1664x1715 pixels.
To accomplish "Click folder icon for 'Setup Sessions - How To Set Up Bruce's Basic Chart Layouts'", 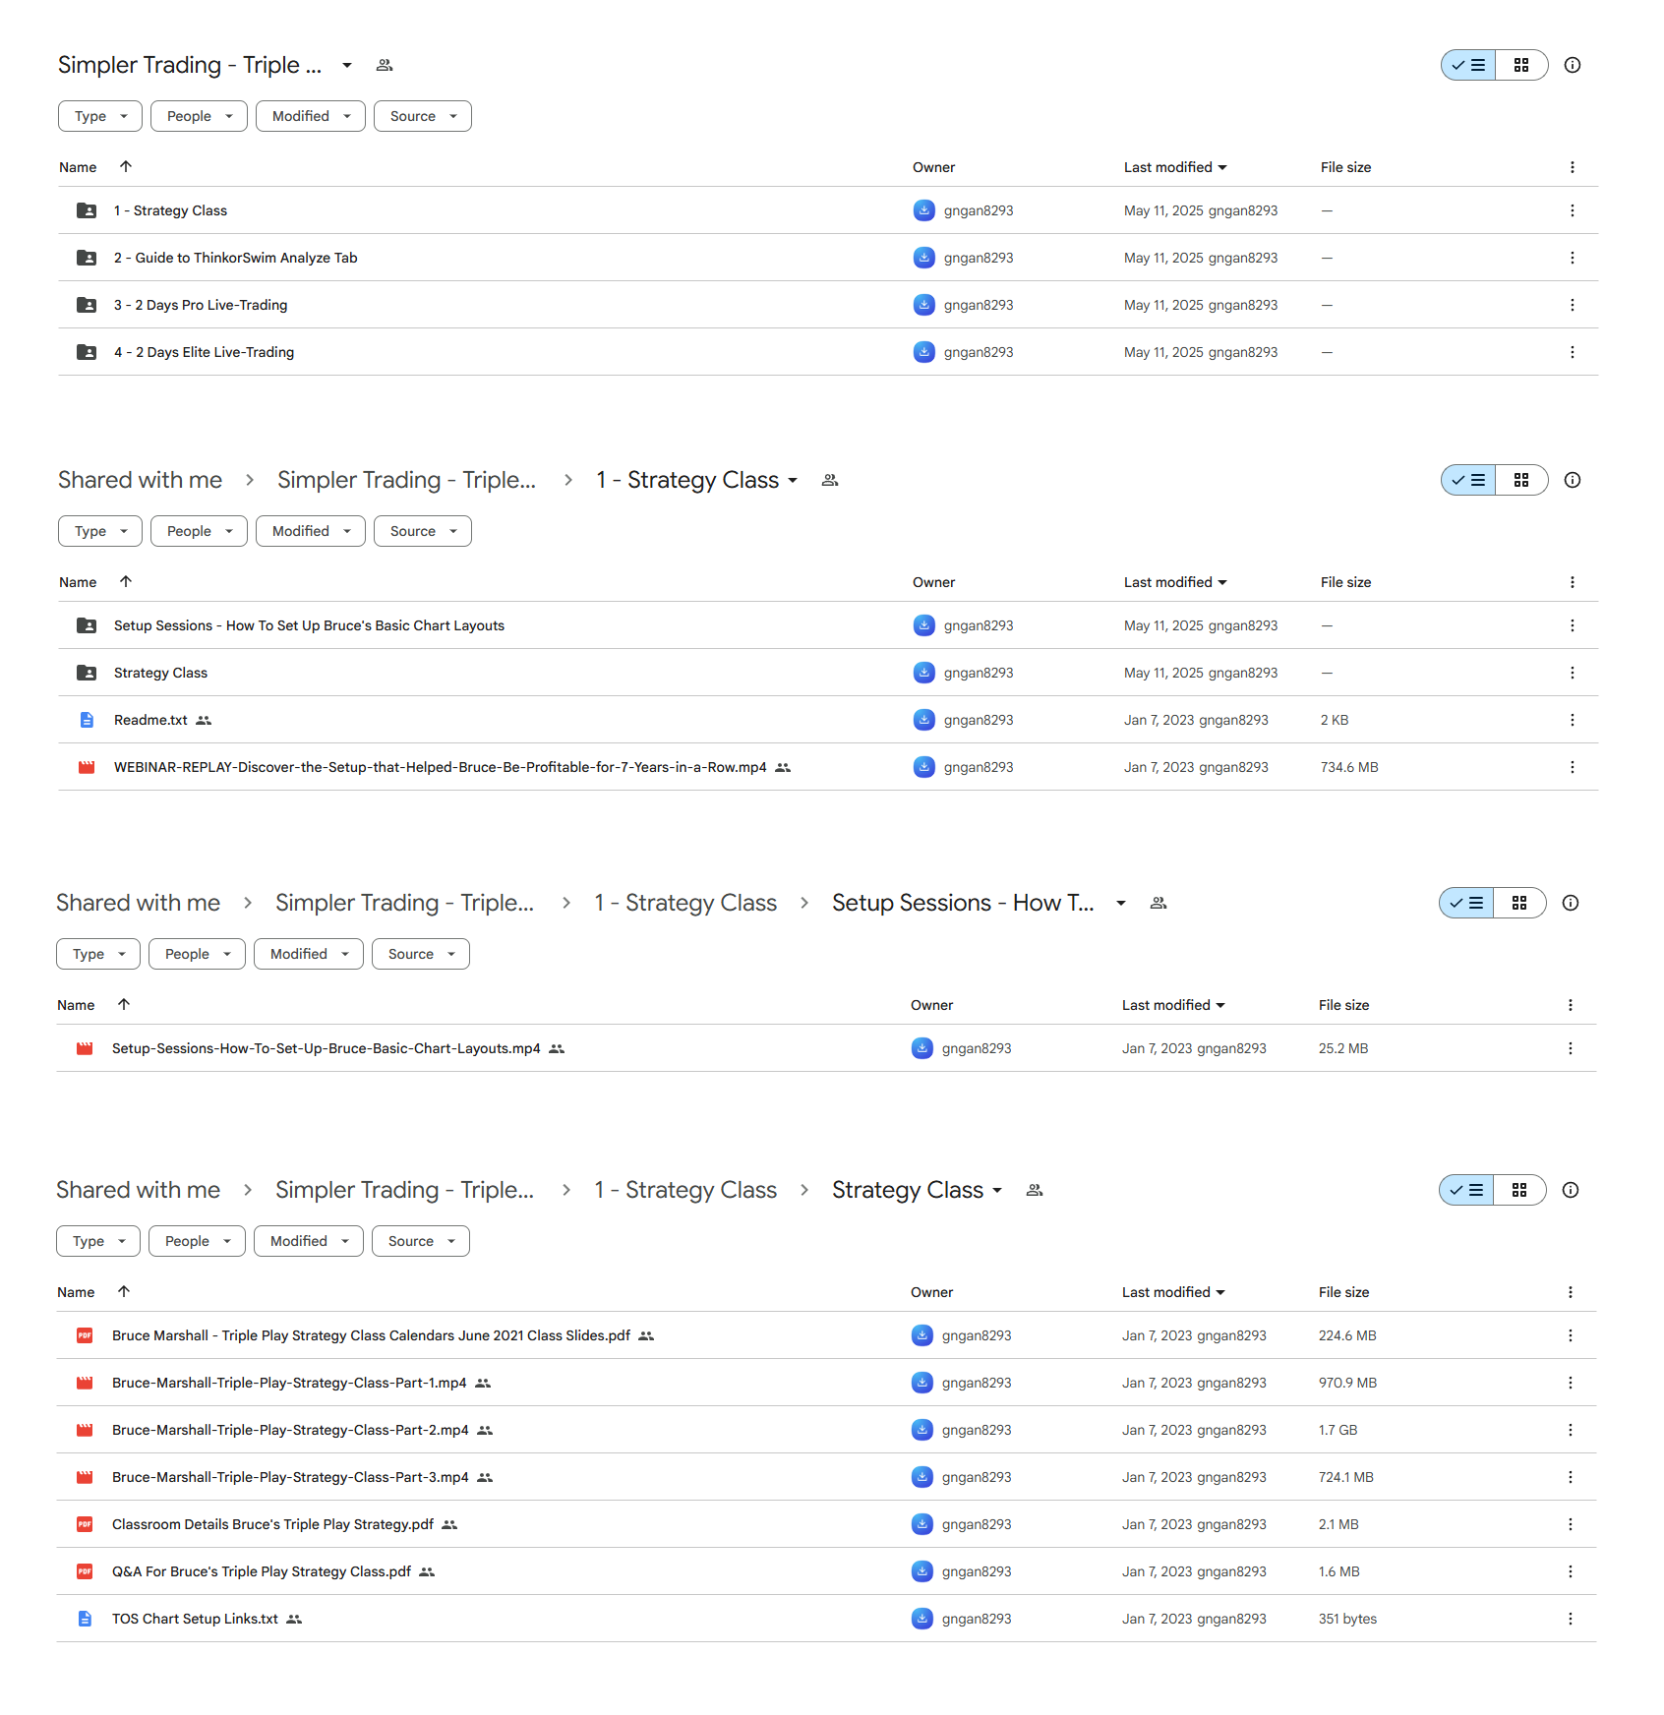I will (x=87, y=625).
